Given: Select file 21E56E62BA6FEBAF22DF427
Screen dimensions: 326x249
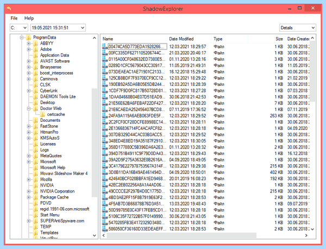Looking at the screenshot, I should pyautogui.click(x=137, y=103).
